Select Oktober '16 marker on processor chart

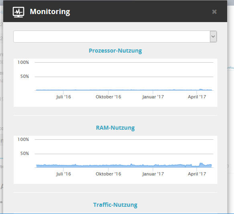pos(108,97)
